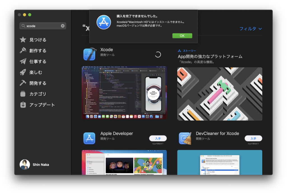The image size is (287, 194).
Task: Click the hammer icon for 開発する
Action: pyautogui.click(x=23, y=83)
